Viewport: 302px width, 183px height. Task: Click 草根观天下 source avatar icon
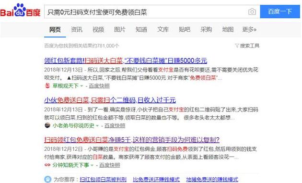[x=47, y=85]
